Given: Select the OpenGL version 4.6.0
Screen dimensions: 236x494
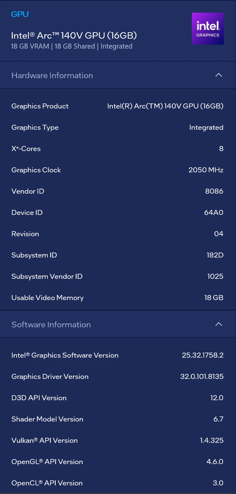Looking at the screenshot, I should (x=215, y=462).
